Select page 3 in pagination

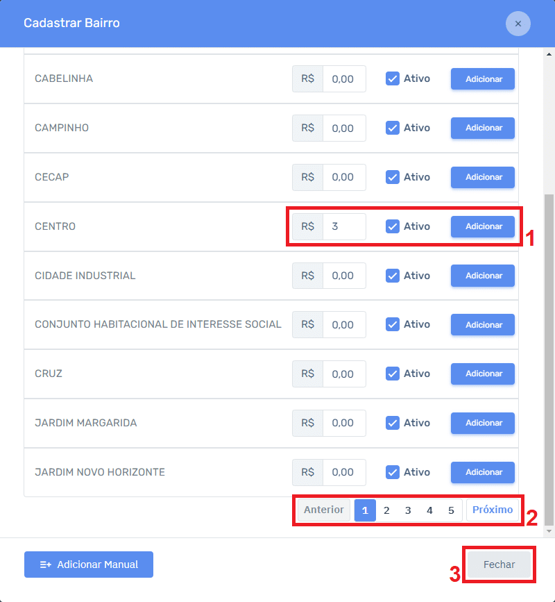pos(408,510)
